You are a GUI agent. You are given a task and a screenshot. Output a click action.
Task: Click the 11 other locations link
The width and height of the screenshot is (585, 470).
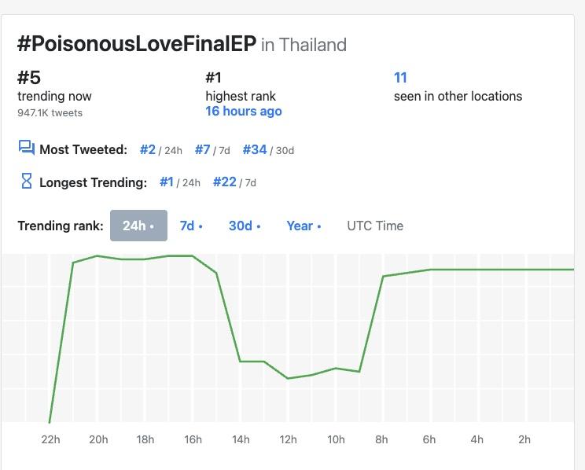point(400,78)
